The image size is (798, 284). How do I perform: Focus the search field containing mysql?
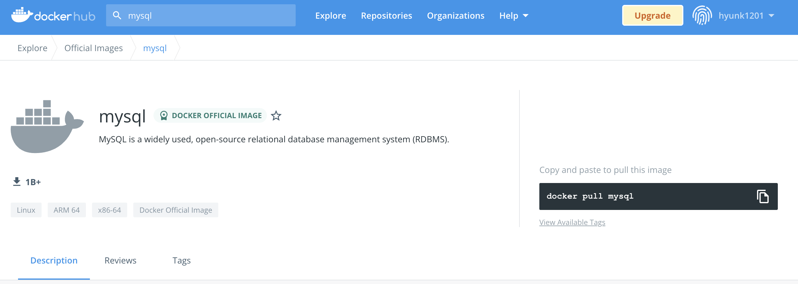coord(201,15)
